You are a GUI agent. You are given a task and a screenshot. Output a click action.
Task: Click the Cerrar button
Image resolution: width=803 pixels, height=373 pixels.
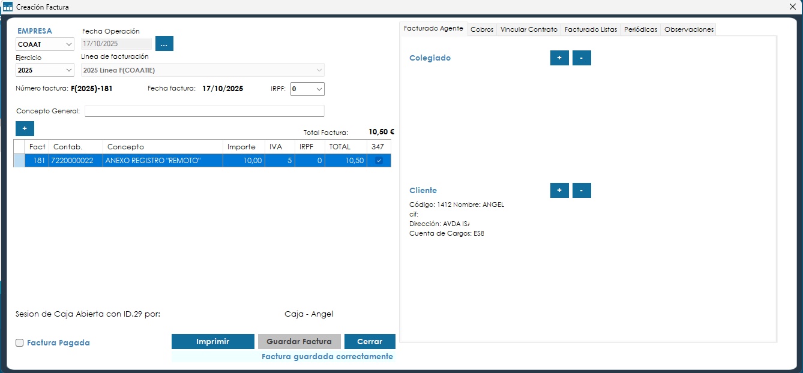point(370,342)
